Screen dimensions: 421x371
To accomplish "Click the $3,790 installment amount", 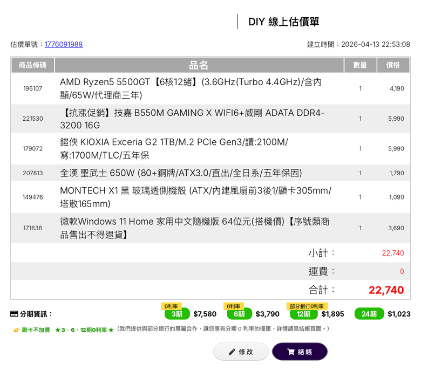I will (267, 314).
